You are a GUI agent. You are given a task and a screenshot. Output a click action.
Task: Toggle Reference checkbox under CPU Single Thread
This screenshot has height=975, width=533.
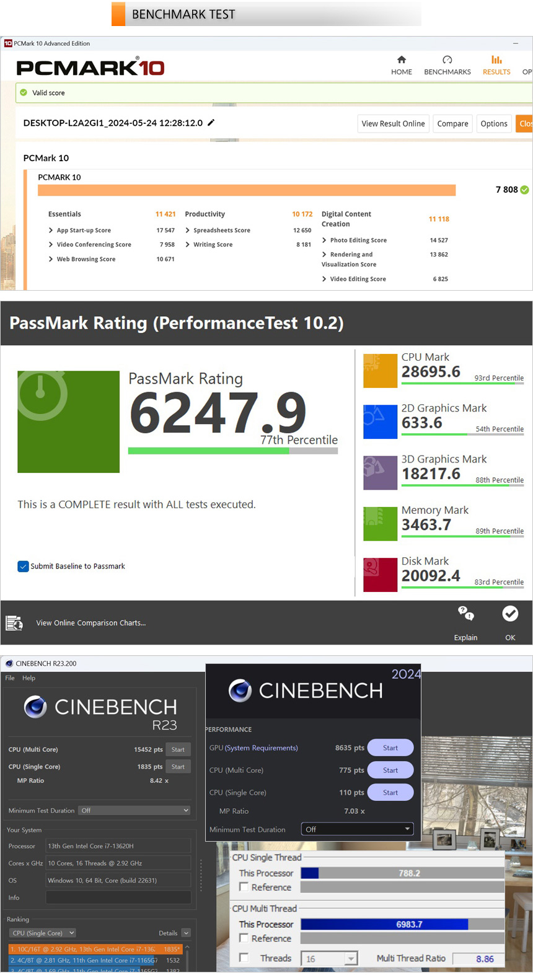coord(244,887)
